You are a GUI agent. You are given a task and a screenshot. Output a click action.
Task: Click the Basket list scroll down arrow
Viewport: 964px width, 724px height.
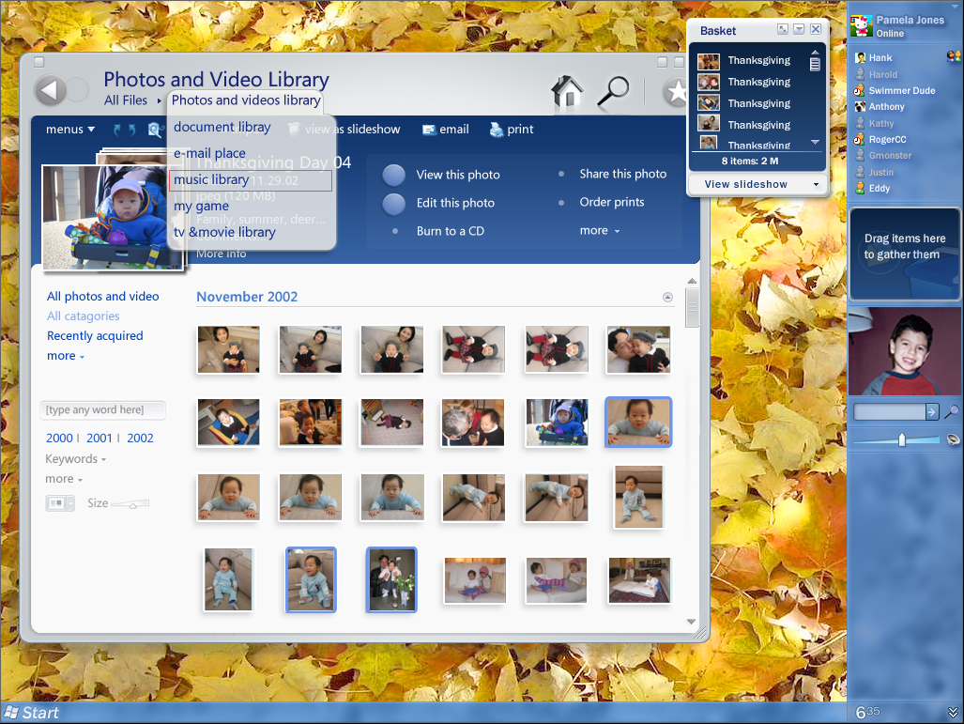click(815, 142)
